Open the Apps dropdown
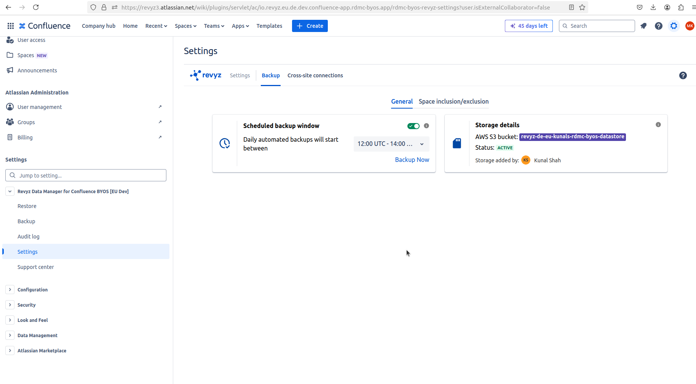Viewport: 696px width, 384px height. click(240, 26)
